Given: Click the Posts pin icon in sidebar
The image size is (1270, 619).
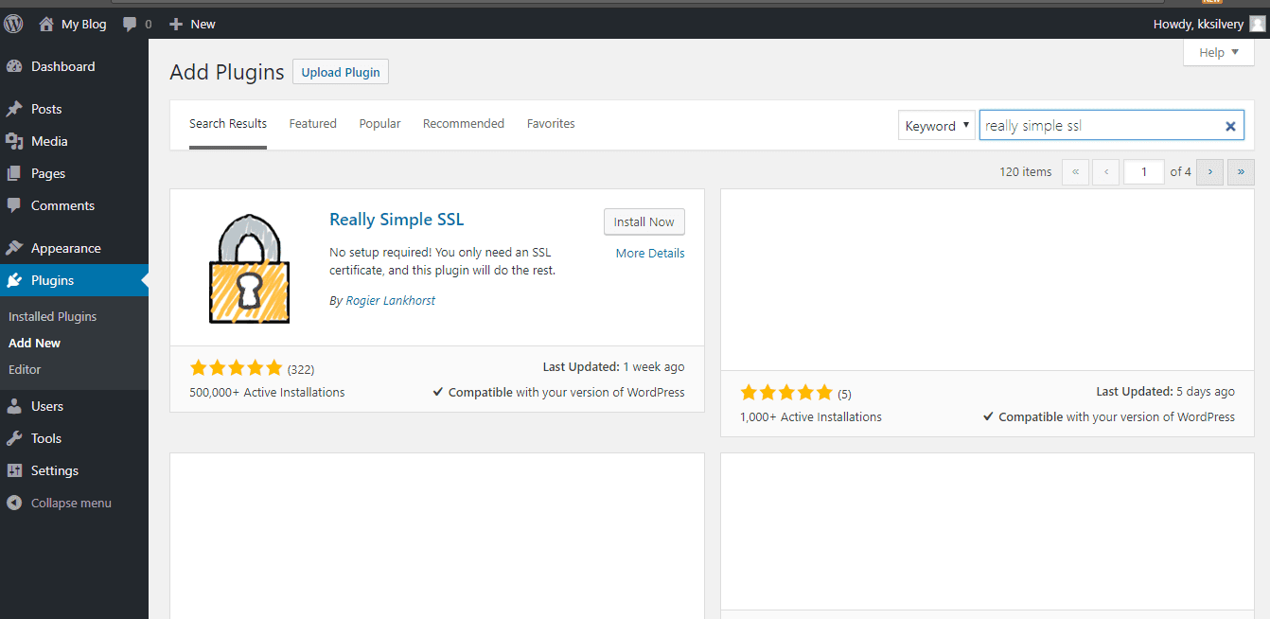Looking at the screenshot, I should [15, 108].
